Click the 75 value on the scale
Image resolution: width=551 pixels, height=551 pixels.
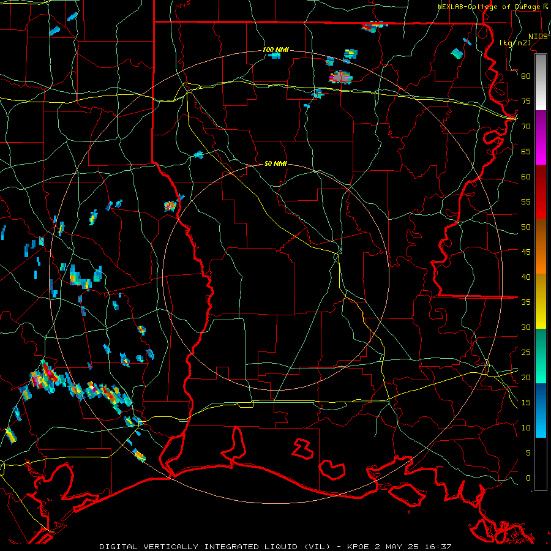(526, 101)
